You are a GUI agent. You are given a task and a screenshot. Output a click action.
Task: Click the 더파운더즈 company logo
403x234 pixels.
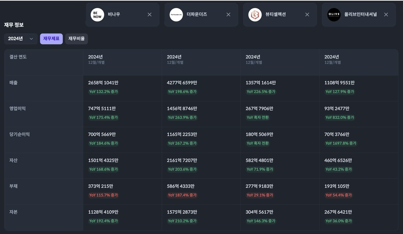176,15
